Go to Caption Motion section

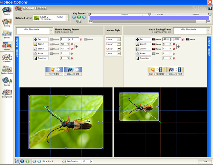(7, 70)
